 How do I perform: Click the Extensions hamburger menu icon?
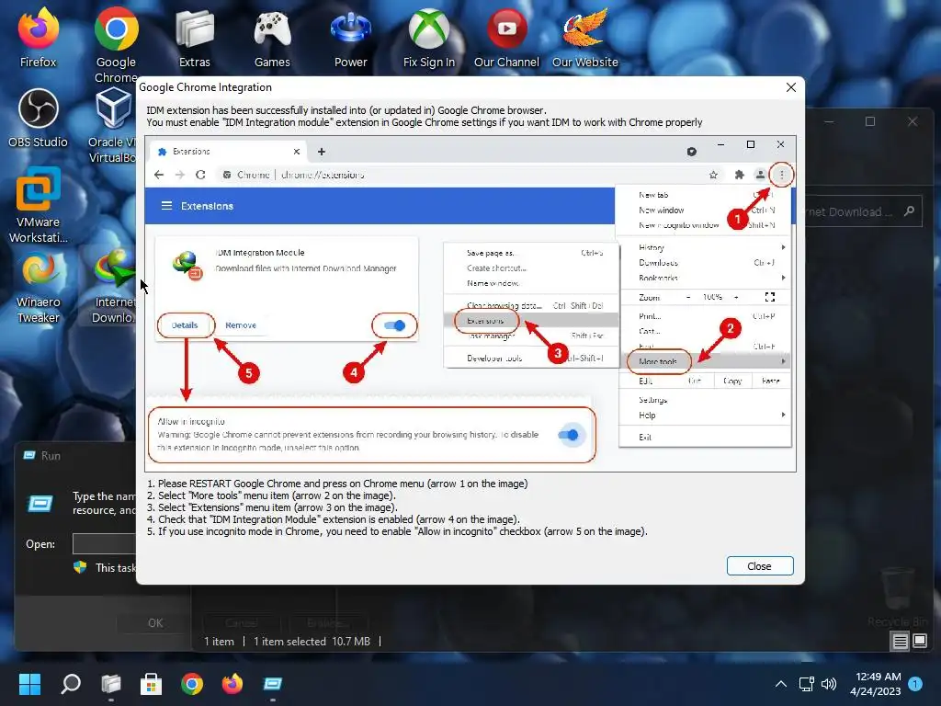click(x=166, y=206)
